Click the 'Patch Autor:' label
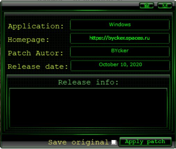Image resolution: width=176 pixels, height=149 pixels. [35, 53]
